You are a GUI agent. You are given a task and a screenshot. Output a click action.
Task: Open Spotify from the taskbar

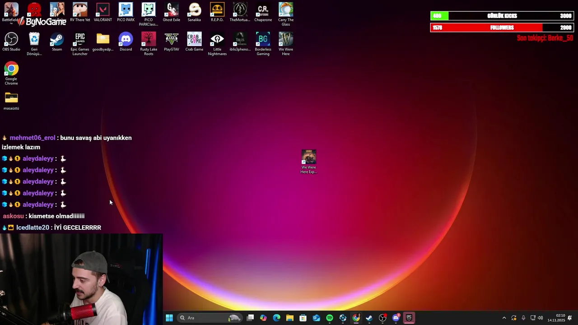(x=330, y=318)
